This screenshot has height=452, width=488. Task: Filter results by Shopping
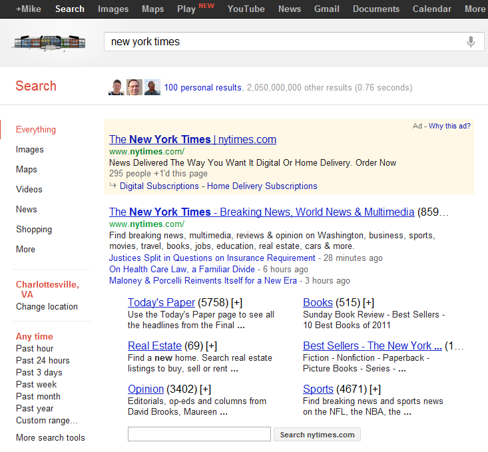pyautogui.click(x=34, y=230)
